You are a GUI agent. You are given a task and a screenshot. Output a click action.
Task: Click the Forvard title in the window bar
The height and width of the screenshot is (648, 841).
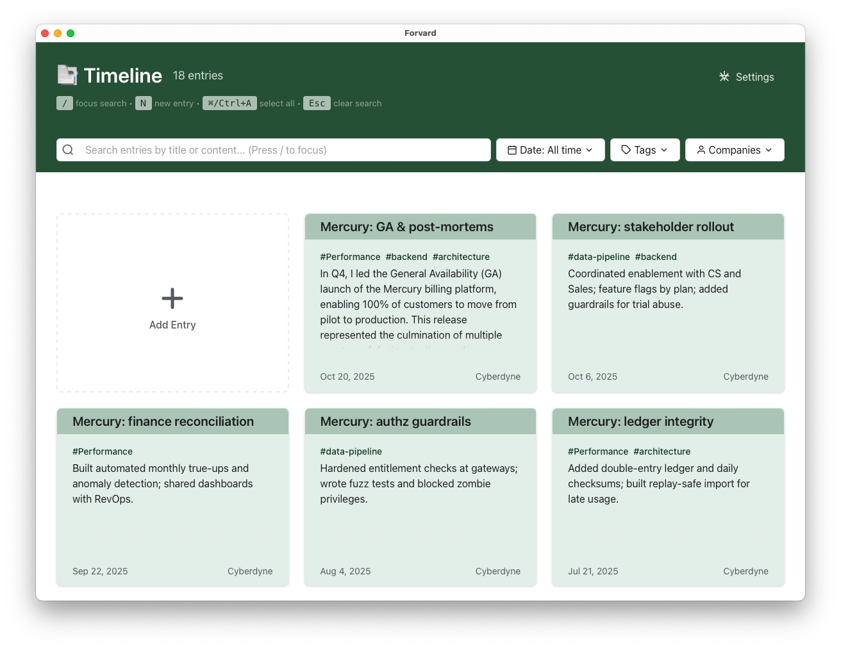420,33
